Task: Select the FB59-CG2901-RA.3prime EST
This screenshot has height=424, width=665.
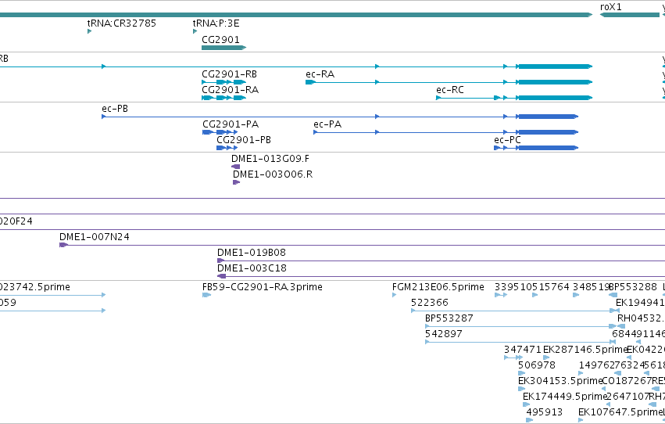Action: (x=206, y=295)
